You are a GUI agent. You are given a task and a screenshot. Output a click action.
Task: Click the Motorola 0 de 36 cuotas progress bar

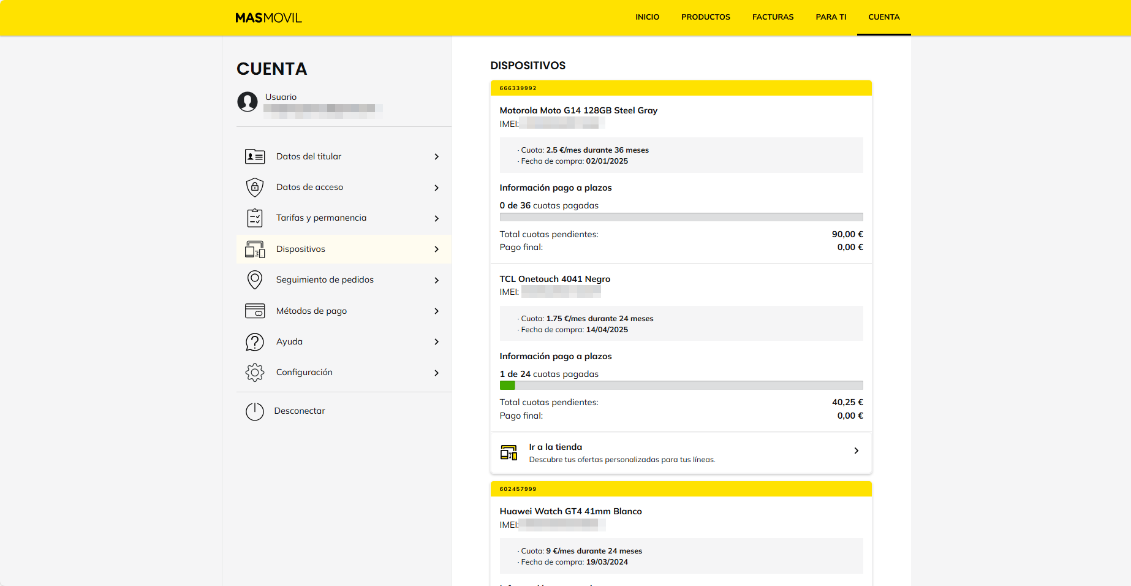[x=681, y=217]
